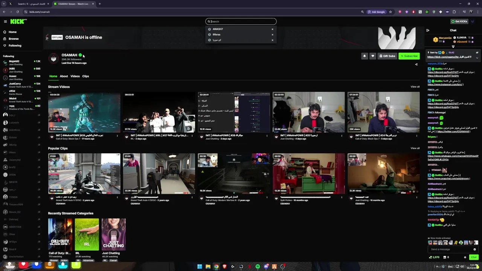This screenshot has width=482, height=271.
Task: Bookmark this page with the star icon
Action: pos(390,12)
